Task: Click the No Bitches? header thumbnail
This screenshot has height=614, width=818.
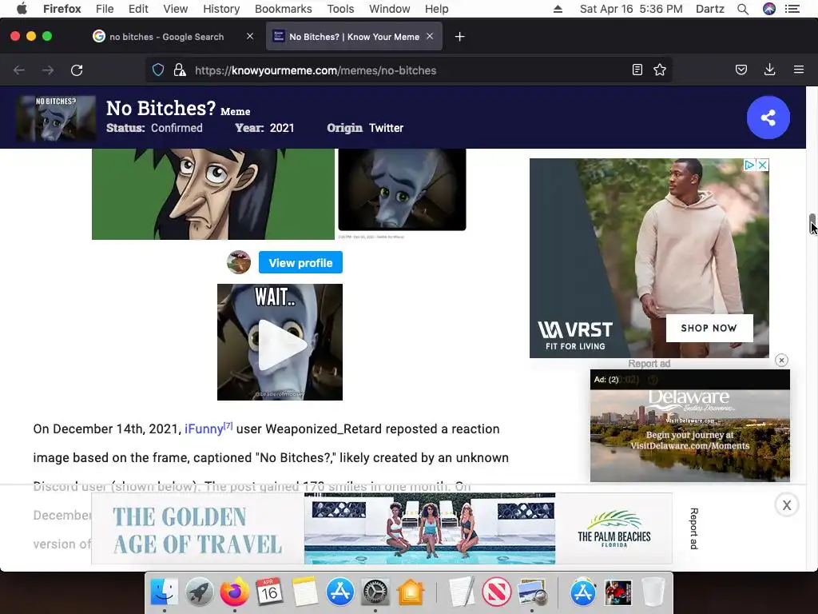Action: coord(56,118)
